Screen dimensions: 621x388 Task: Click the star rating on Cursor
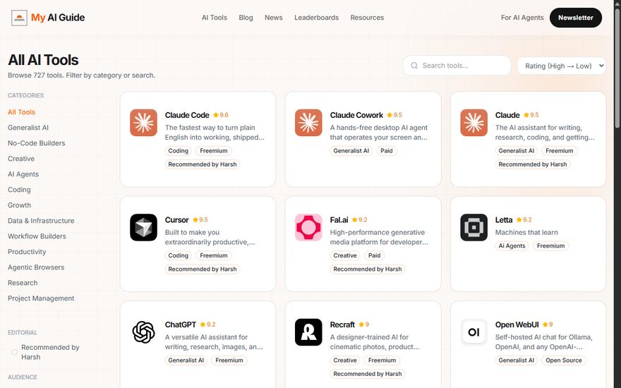200,219
